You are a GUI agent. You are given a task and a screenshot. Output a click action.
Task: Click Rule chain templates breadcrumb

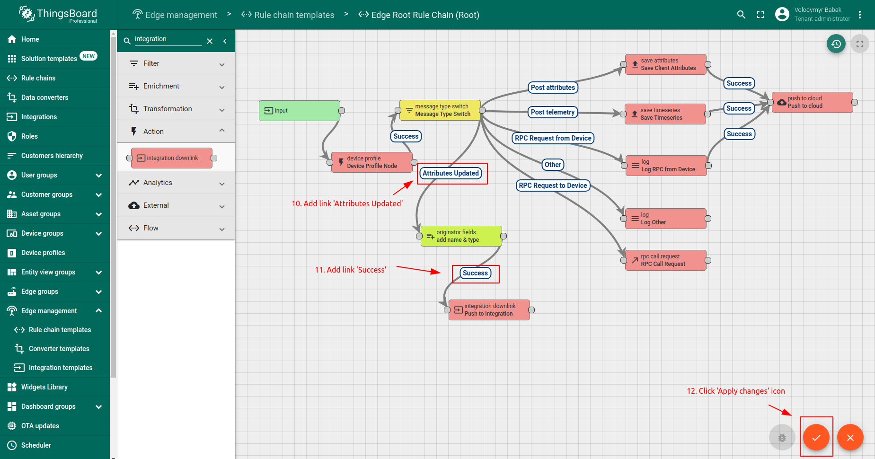click(x=288, y=15)
